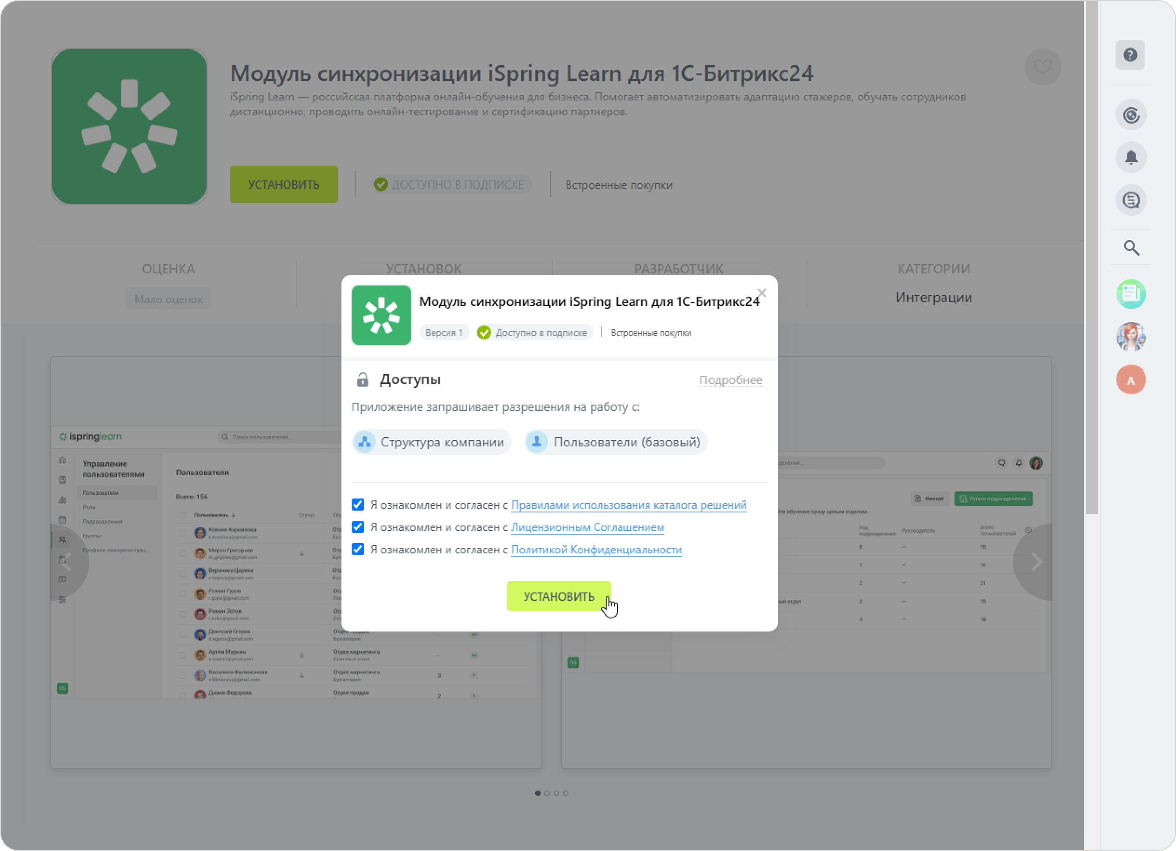Select the fourth carousel dot
The height and width of the screenshot is (851, 1176).
[x=566, y=793]
